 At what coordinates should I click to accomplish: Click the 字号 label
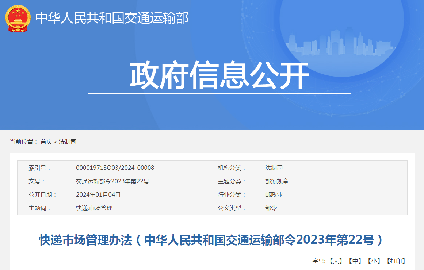tap(319, 261)
